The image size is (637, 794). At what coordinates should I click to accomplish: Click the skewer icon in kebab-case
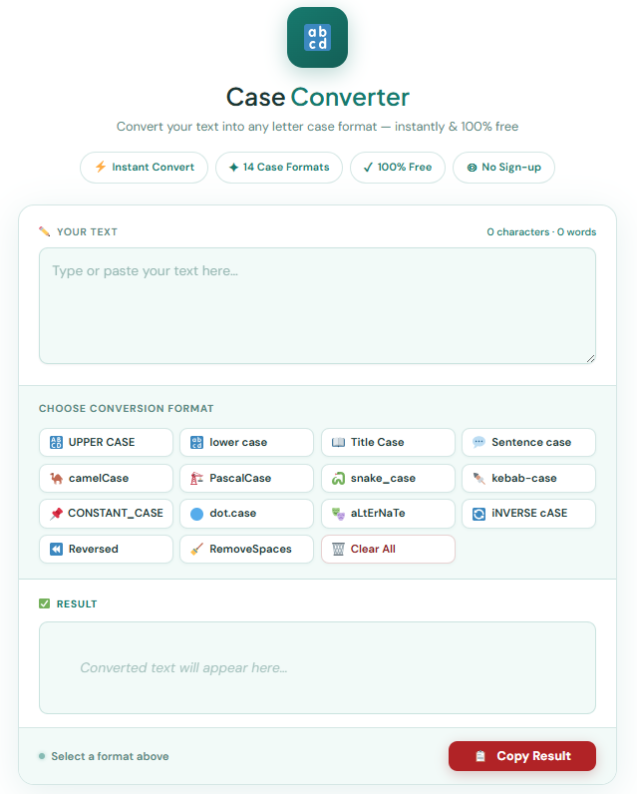click(x=478, y=478)
